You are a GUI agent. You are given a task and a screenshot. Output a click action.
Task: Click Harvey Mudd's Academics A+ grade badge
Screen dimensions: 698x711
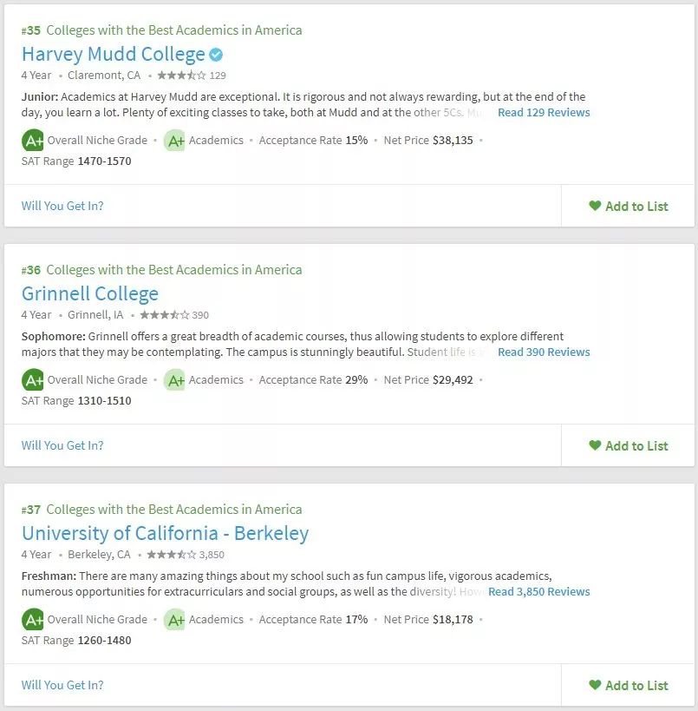click(175, 140)
